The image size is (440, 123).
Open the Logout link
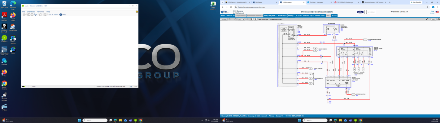pyautogui.click(x=432, y=13)
